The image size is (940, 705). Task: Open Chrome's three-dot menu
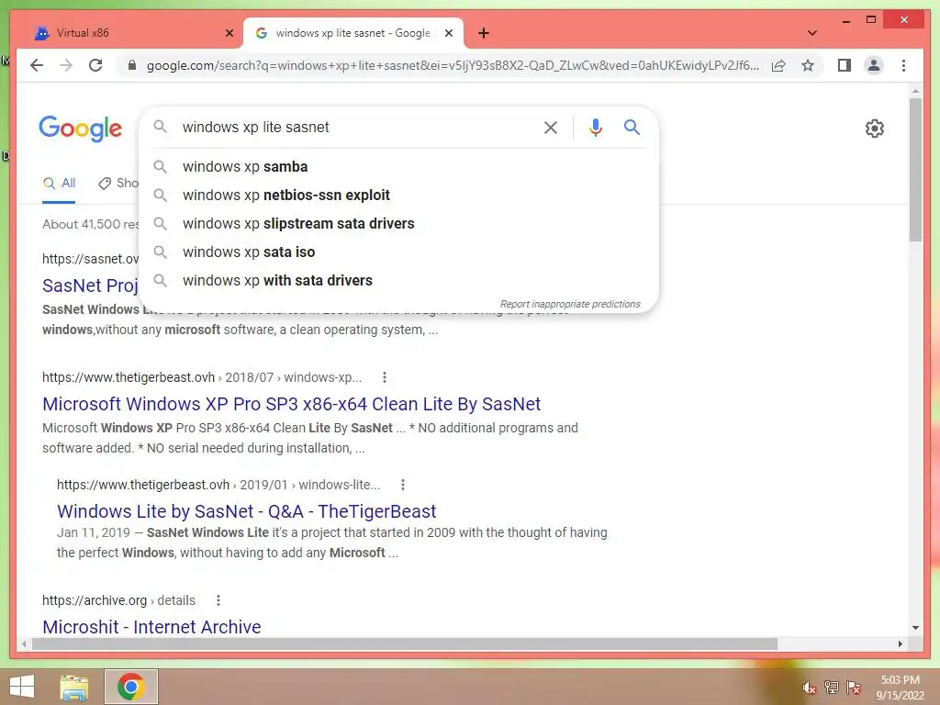(x=903, y=65)
